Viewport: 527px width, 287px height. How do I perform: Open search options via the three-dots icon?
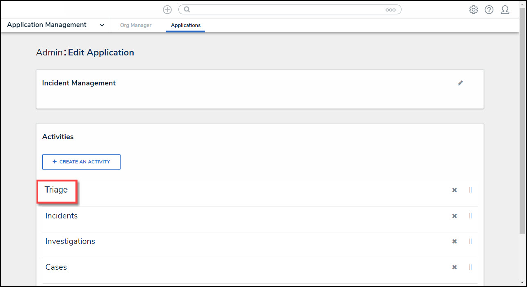(x=390, y=10)
